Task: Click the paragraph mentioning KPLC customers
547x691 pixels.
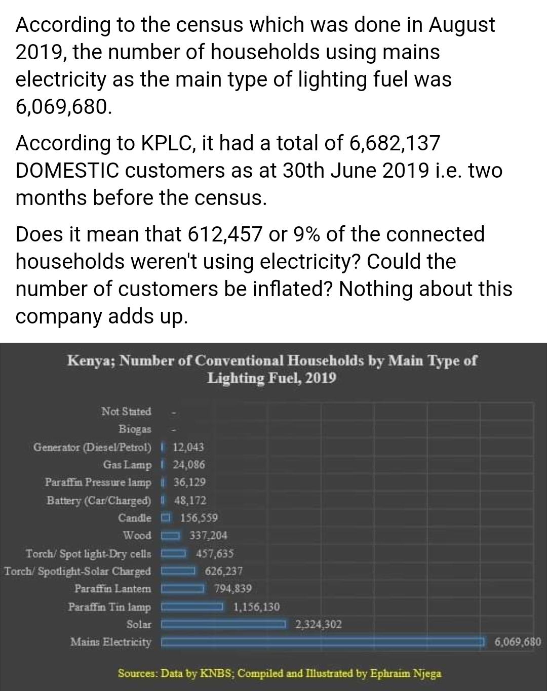Action: coord(258,170)
